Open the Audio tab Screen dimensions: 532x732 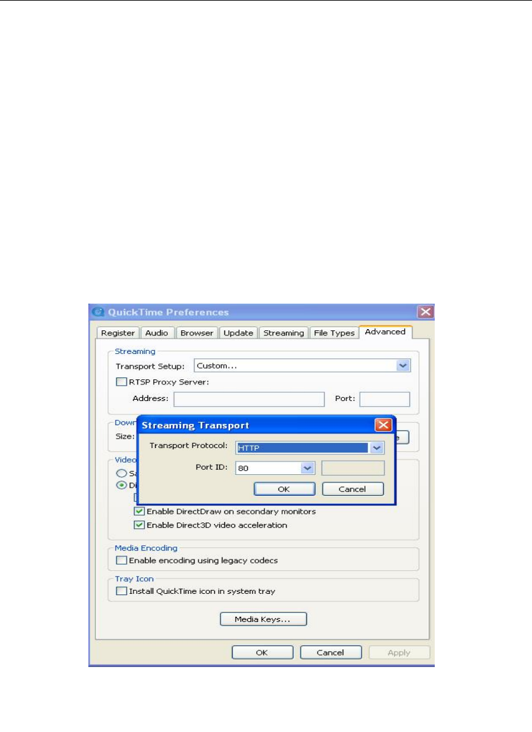point(156,333)
